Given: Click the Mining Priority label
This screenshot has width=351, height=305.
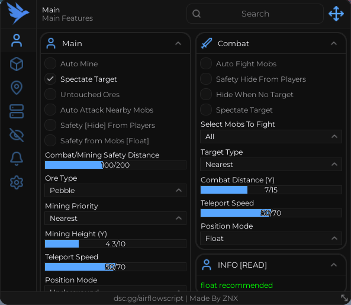Looking at the screenshot, I should tap(72, 206).
